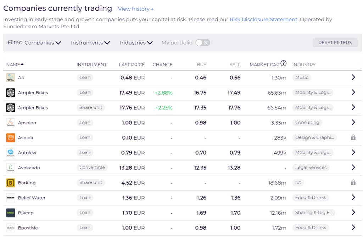Viewport: 363px width, 237px height.
Task: Open Ampler Bikes Loan row arrow
Action: coord(353,92)
